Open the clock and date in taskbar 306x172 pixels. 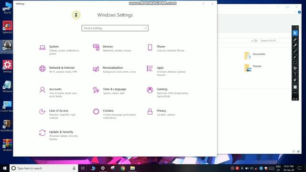[x=289, y=168]
